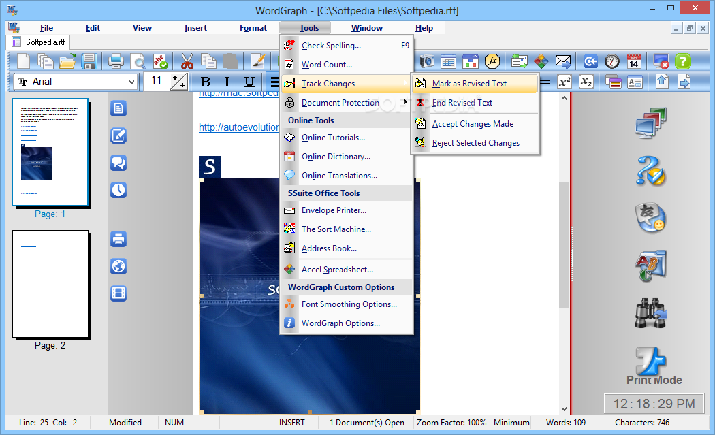
Task: Switch to Softpedia.rtf document tab
Action: tap(39, 42)
